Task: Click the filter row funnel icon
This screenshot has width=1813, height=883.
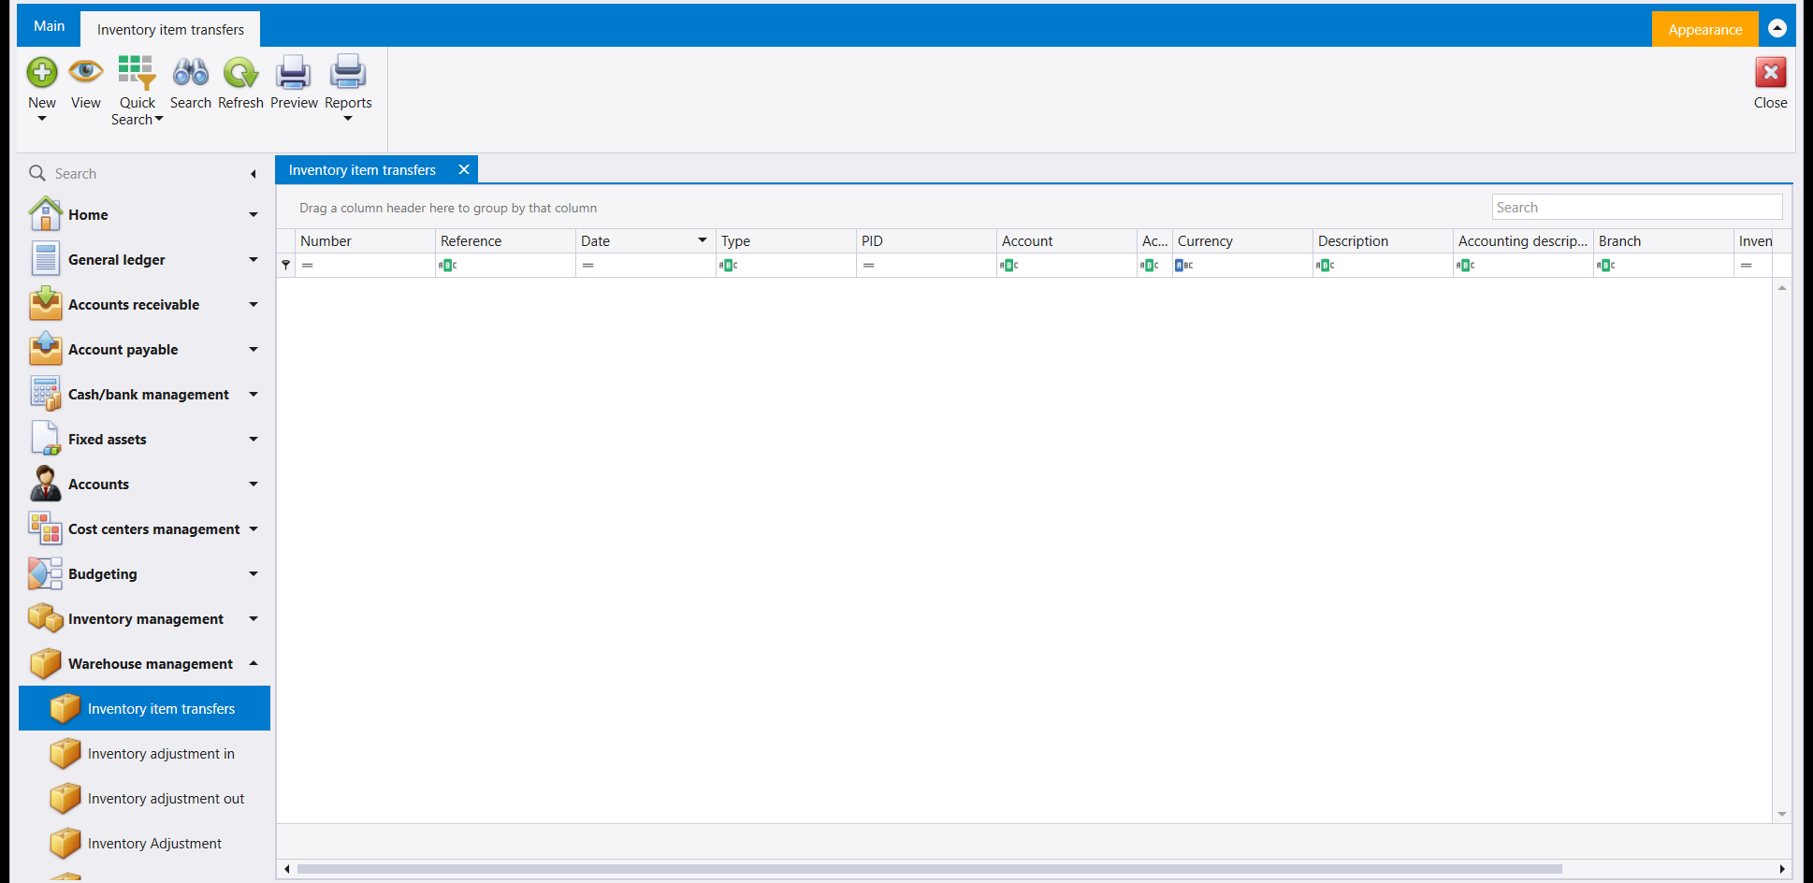Action: [x=286, y=266]
